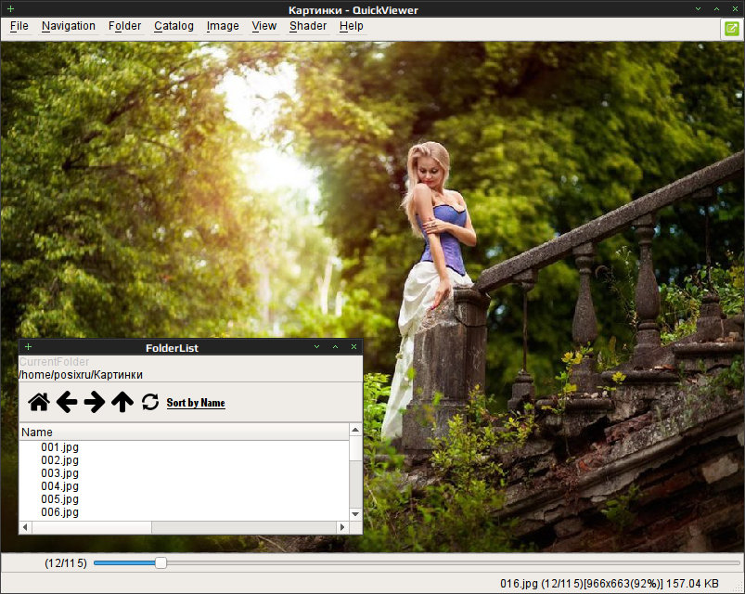Click the page slider handle
The width and height of the screenshot is (745, 594).
161,563
